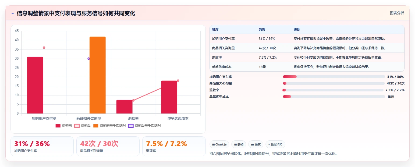Click the progress value 18元
Viewport: 415px width, 167px height.
point(391,97)
